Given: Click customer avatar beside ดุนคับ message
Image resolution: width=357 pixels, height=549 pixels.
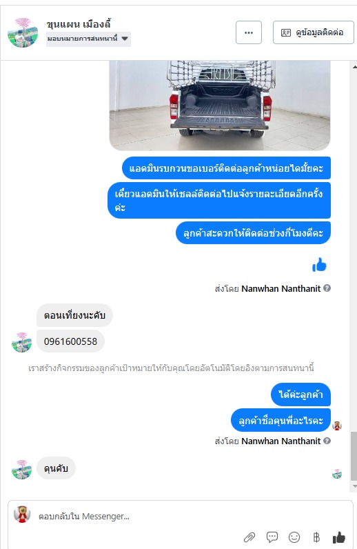Looking at the screenshot, I should point(21,470).
